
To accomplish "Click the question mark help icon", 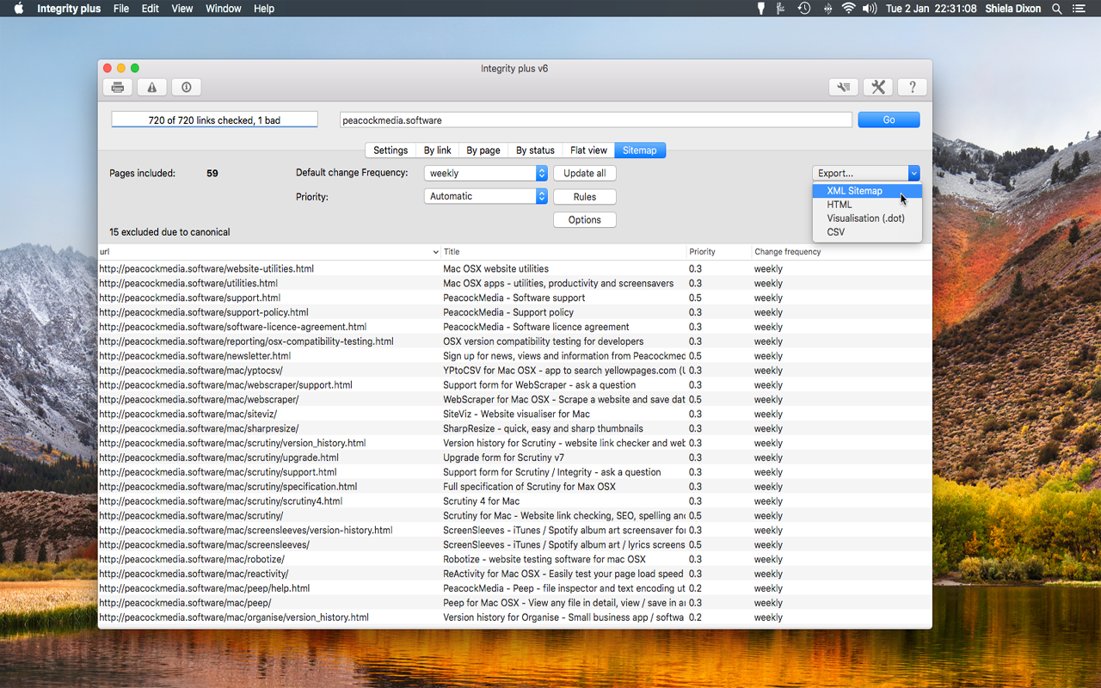I will click(913, 87).
